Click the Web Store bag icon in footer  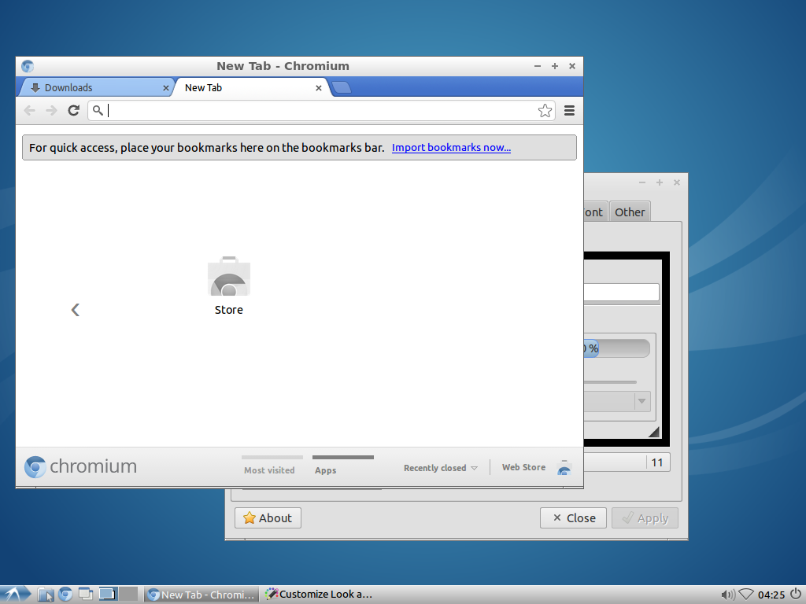tap(564, 467)
